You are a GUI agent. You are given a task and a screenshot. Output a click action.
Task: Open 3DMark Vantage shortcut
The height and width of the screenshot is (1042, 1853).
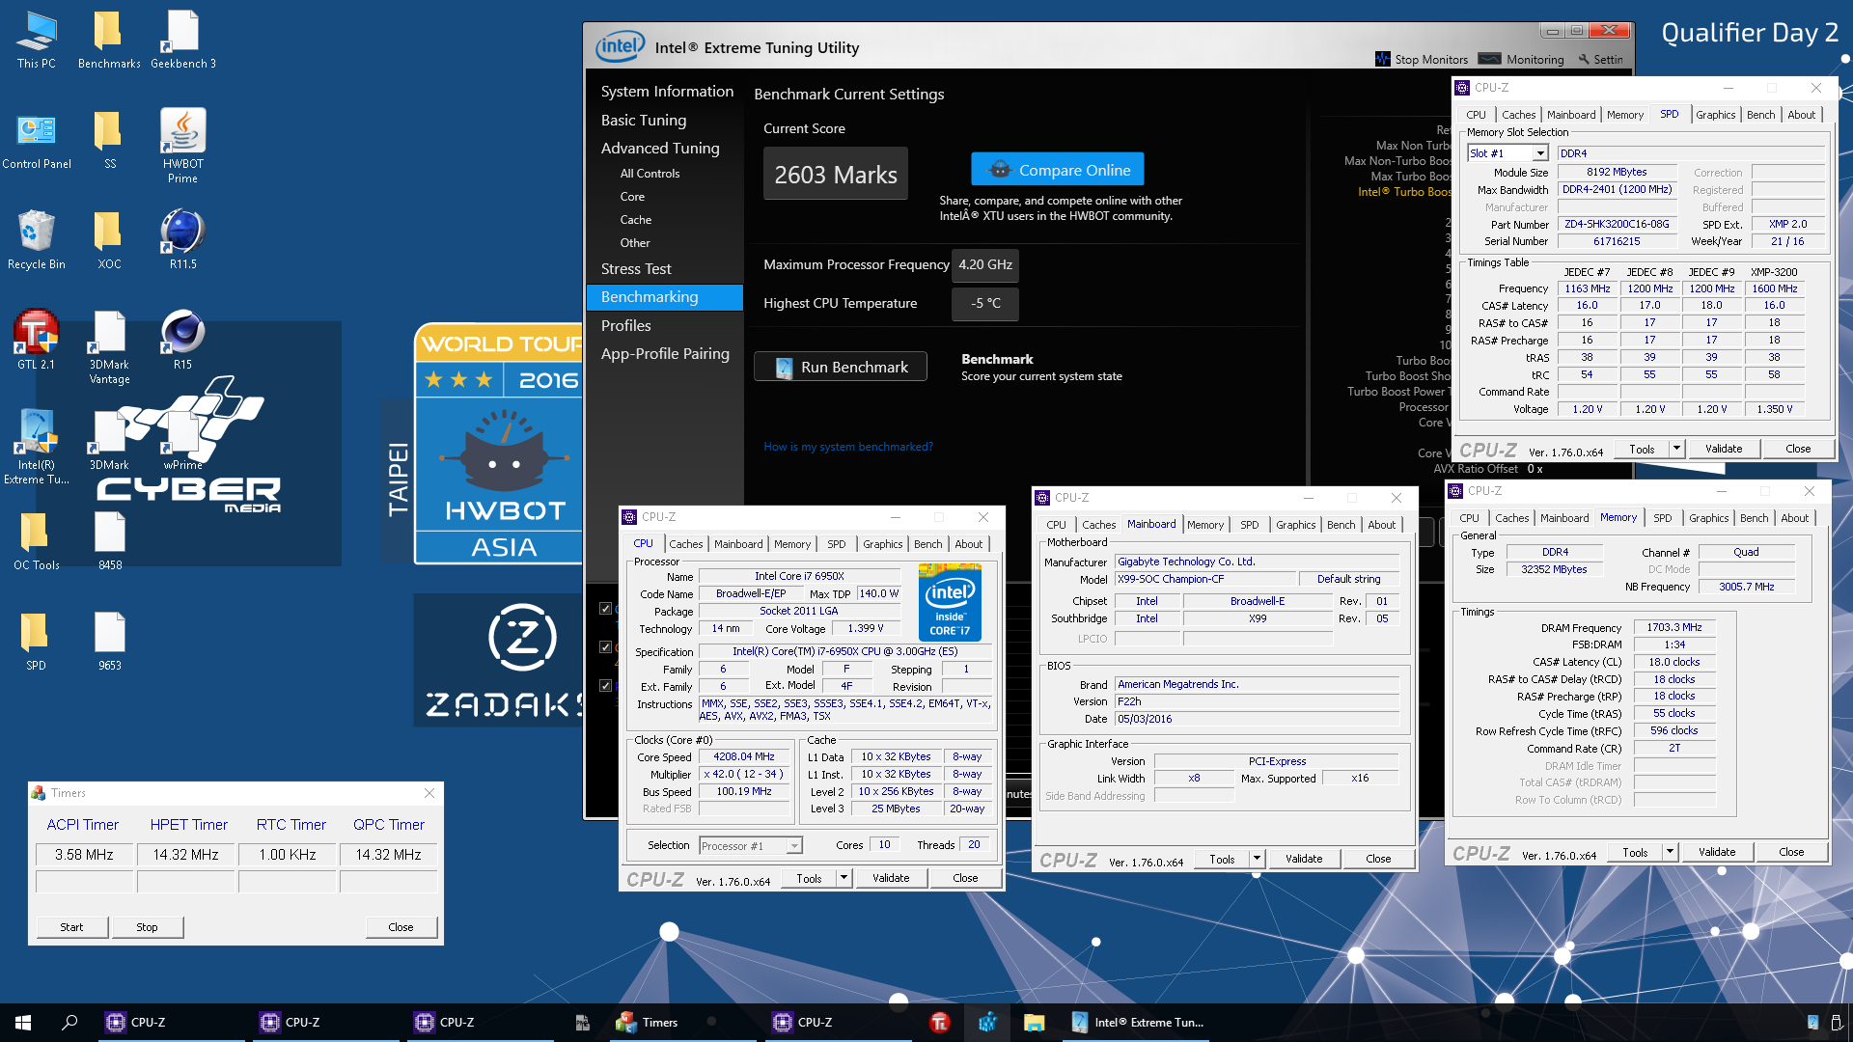click(x=109, y=347)
